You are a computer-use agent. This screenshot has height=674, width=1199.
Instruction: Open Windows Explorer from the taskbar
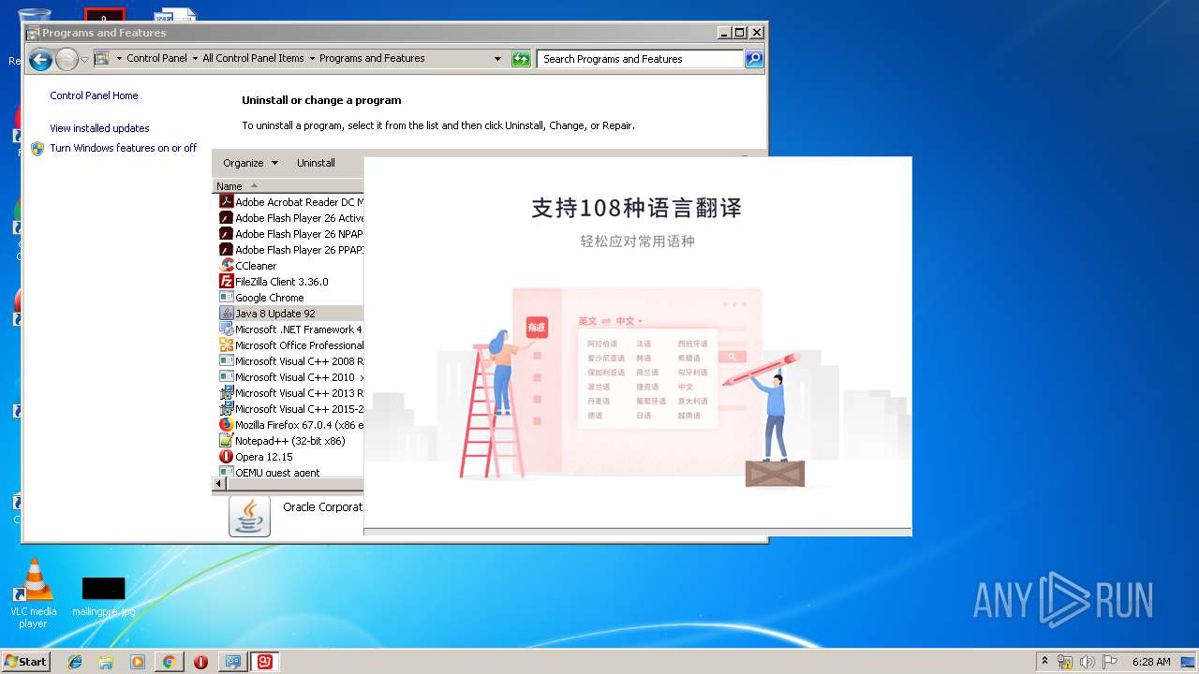click(x=106, y=662)
